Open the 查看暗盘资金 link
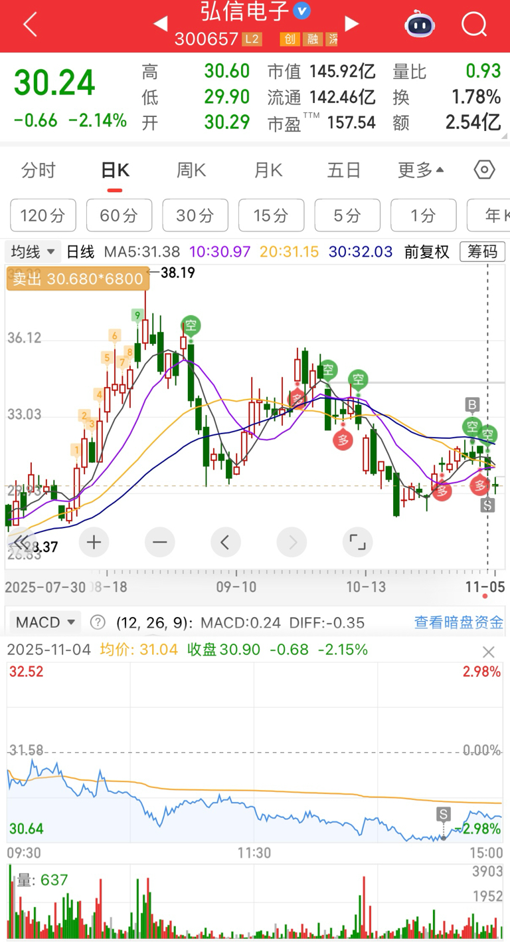Screen dimensions: 510x947 tap(459, 622)
